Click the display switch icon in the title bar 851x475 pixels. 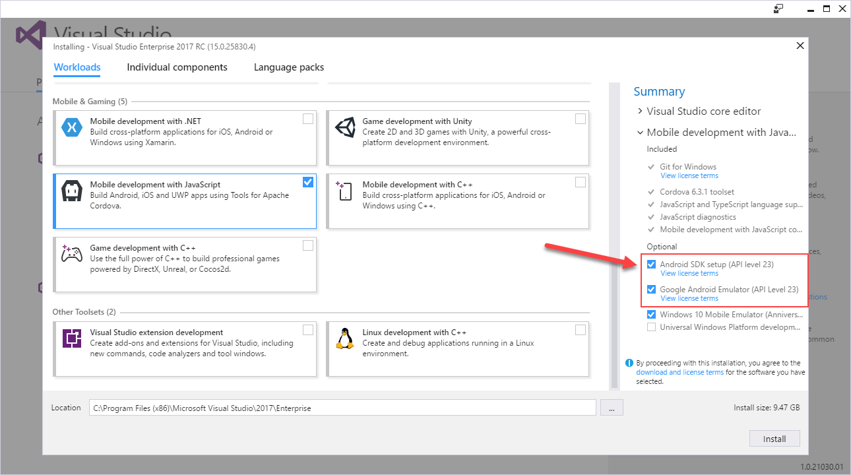click(780, 9)
